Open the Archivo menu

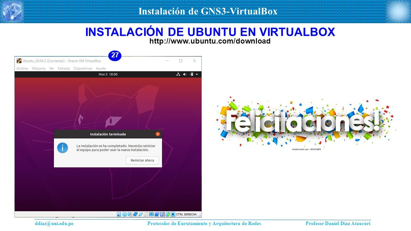pyautogui.click(x=22, y=68)
